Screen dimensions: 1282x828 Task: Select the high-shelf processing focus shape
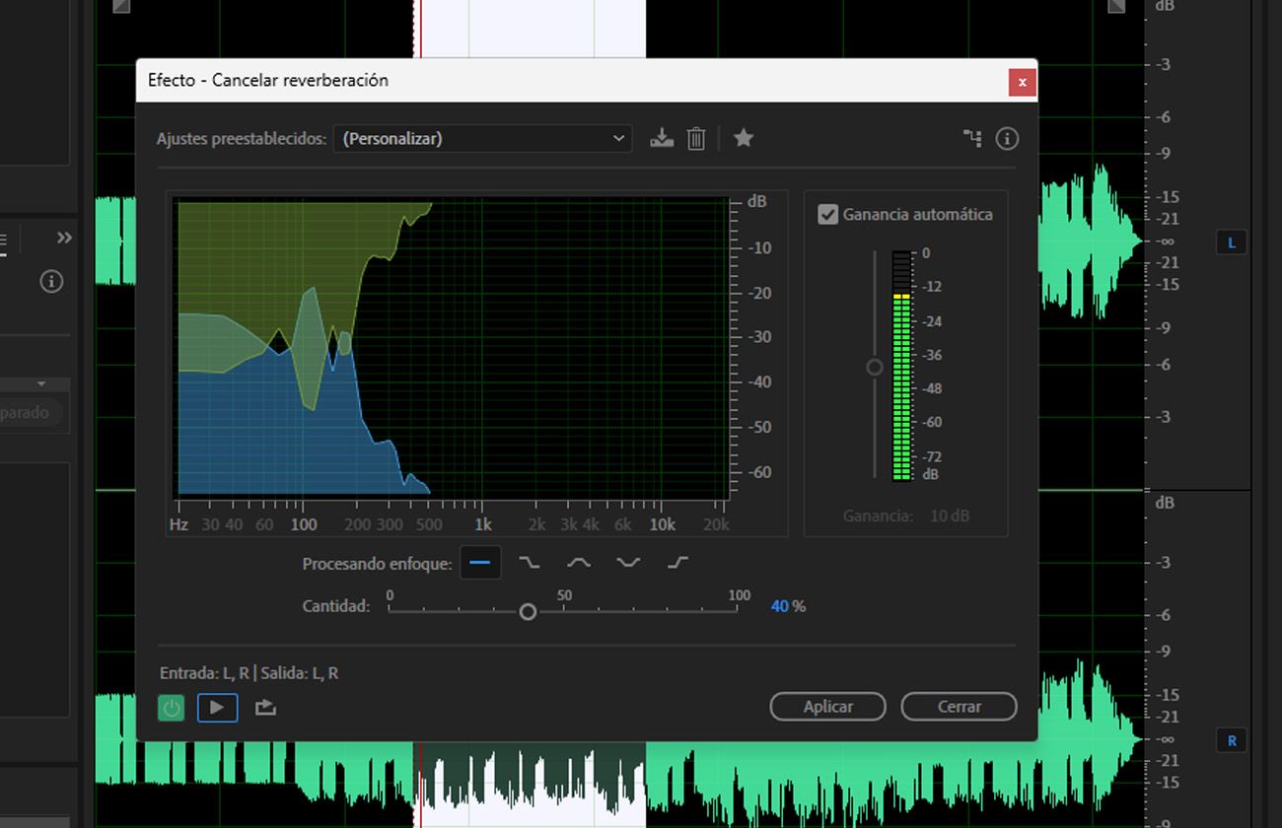677,563
